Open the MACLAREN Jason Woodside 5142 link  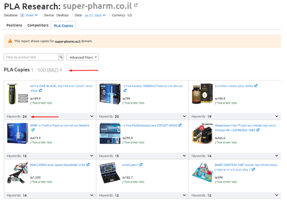point(57,165)
